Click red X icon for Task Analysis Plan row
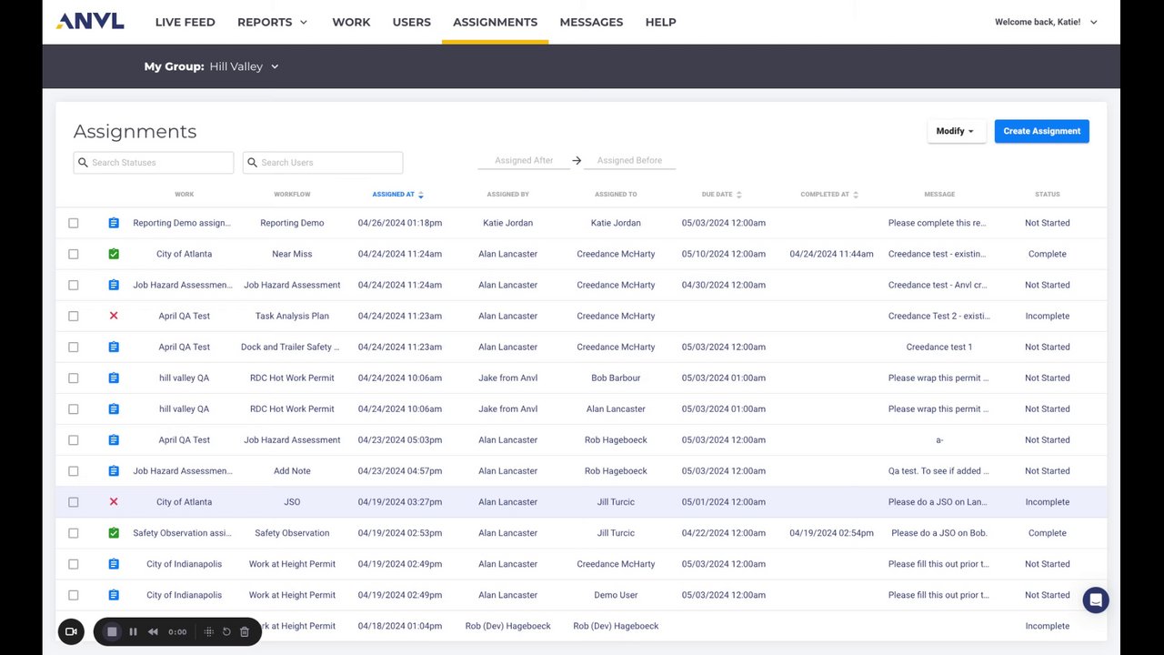Viewport: 1164px width, 655px height. coord(114,316)
